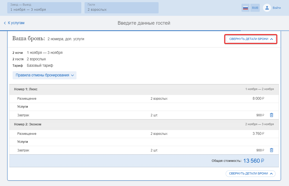Click Размещение row in Люкс room
Image resolution: width=289 pixels, height=186 pixels.
tap(144, 99)
